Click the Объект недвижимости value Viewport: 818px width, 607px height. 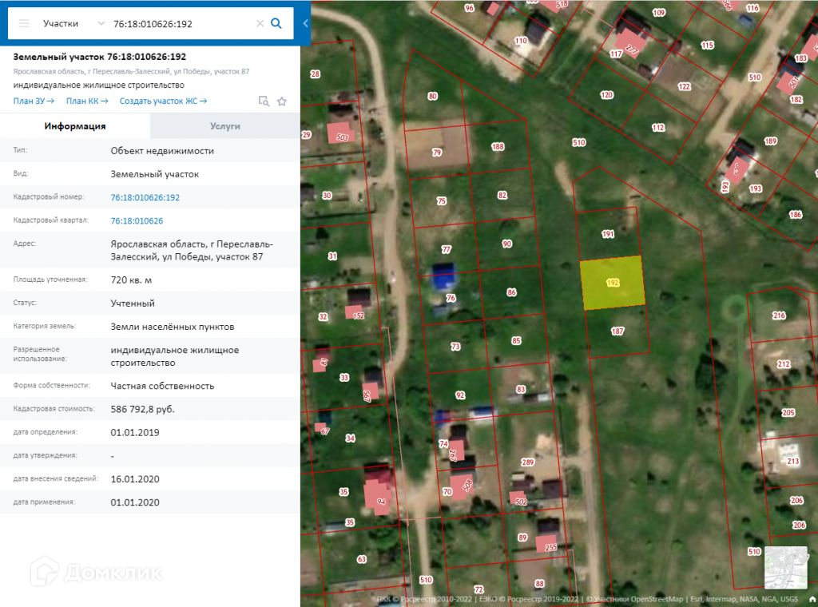click(x=162, y=151)
